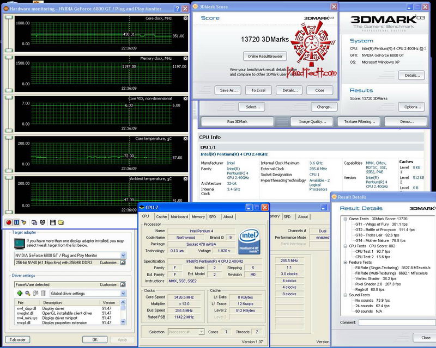
Task: Click the 3DMark Score title bar icon
Action: [x=195, y=7]
